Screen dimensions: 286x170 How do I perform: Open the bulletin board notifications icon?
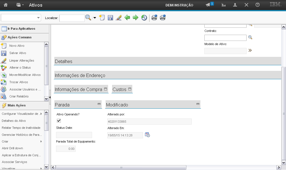[208, 5]
